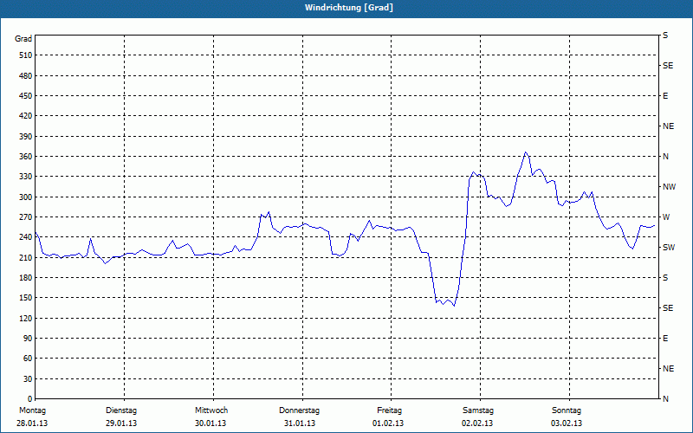Click the wind direction peak near 360 degrees
The image size is (693, 433).
coord(525,152)
